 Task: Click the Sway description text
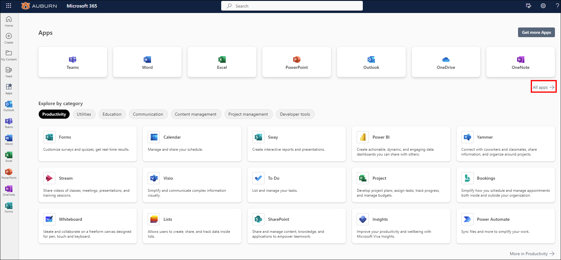click(288, 149)
